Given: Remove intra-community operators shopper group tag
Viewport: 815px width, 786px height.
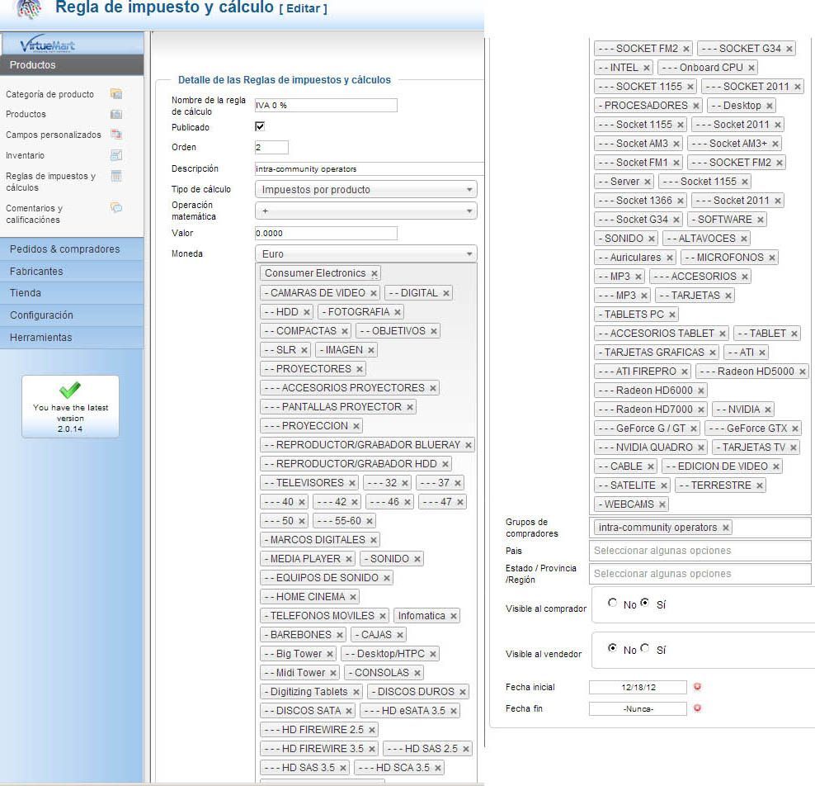Looking at the screenshot, I should [726, 528].
